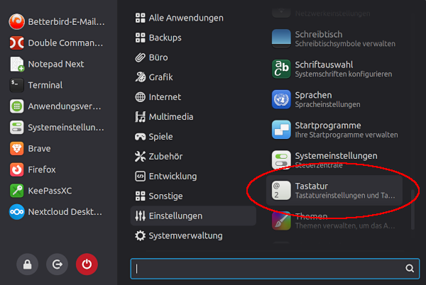
Task: Click the red power button
Action: click(x=87, y=264)
